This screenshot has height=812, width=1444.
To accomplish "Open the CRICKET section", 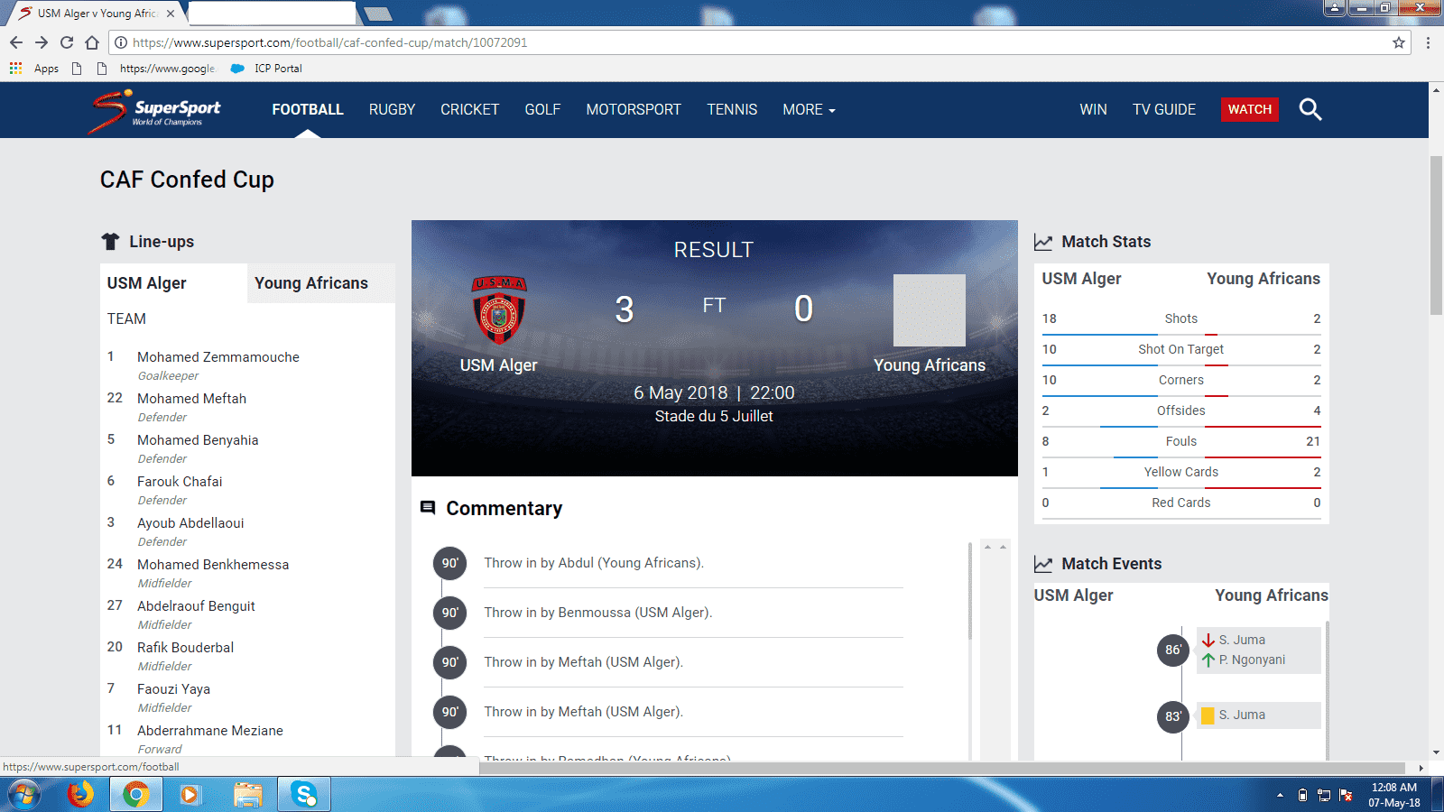I will (469, 109).
